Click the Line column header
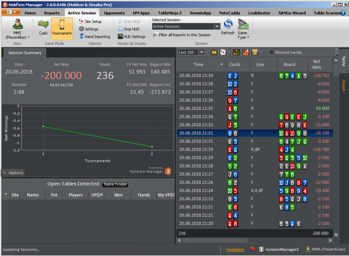The width and height of the screenshot is (349, 256). pyautogui.click(x=260, y=65)
